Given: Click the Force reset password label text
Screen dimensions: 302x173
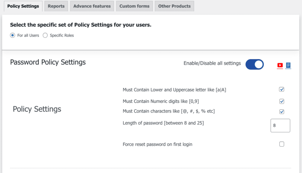Looking at the screenshot, I should click(x=157, y=144).
